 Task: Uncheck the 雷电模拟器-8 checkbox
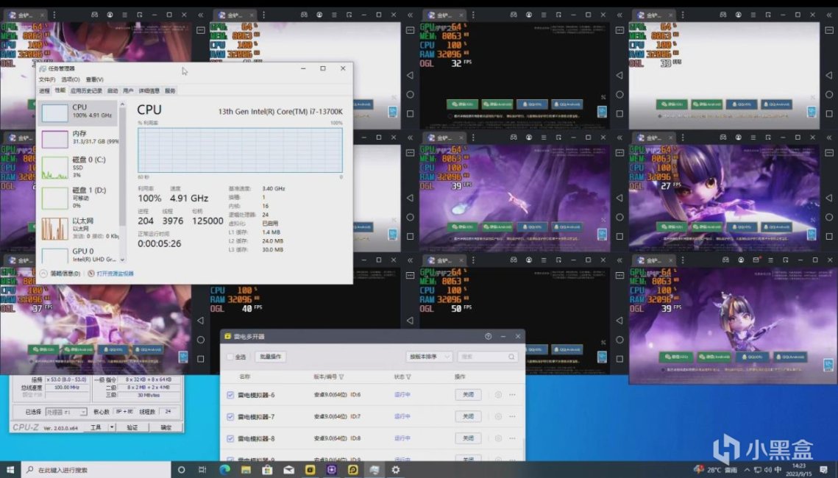coord(230,438)
